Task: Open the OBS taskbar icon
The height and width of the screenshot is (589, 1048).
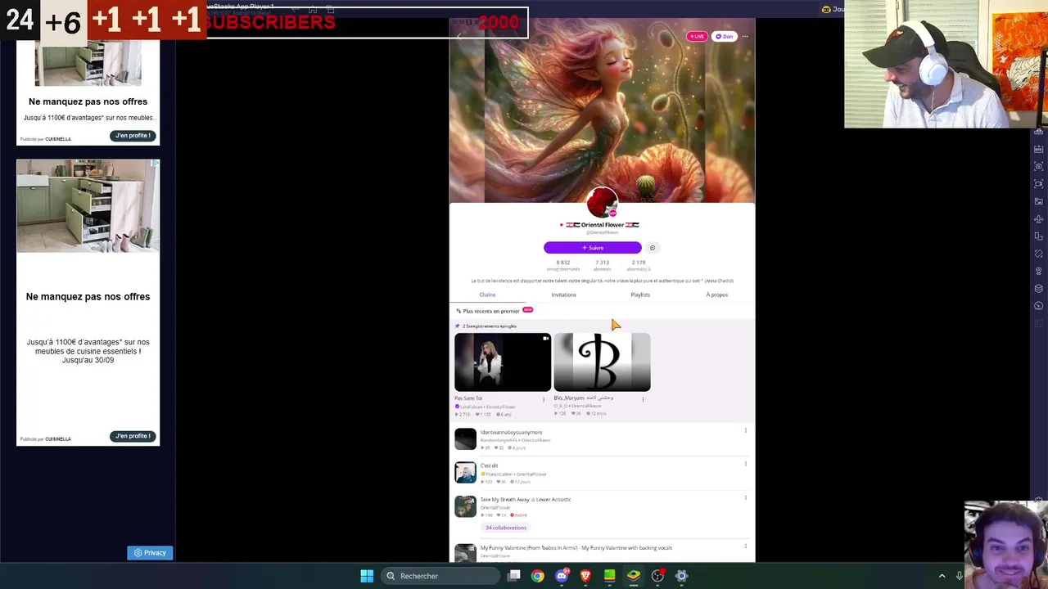Action: point(657,576)
